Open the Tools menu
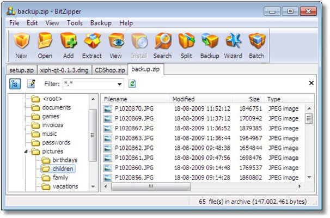 pos(75,23)
